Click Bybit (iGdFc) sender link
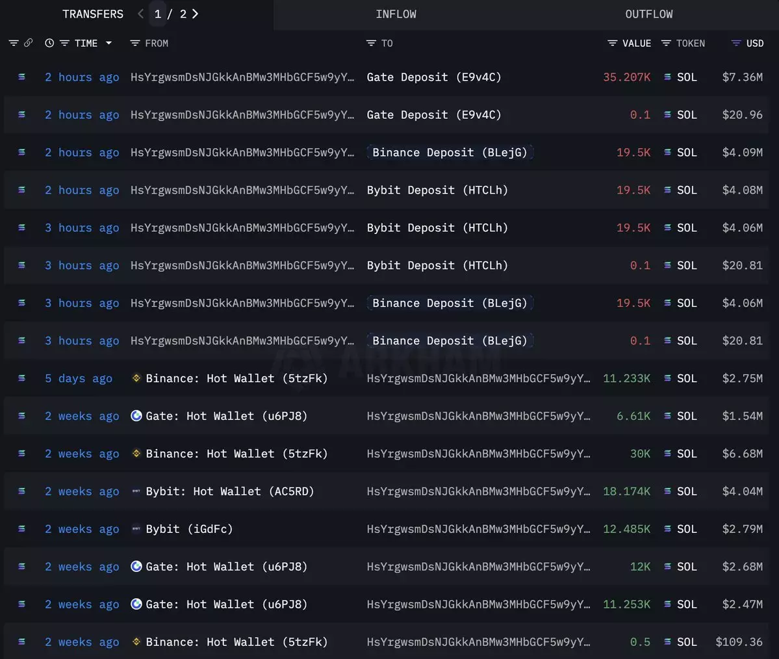779x659 pixels. pyautogui.click(x=189, y=529)
